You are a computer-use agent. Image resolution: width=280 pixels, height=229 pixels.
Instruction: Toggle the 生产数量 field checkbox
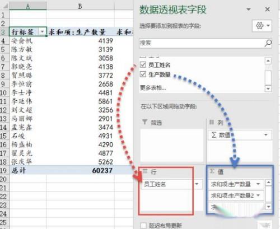[143, 74]
